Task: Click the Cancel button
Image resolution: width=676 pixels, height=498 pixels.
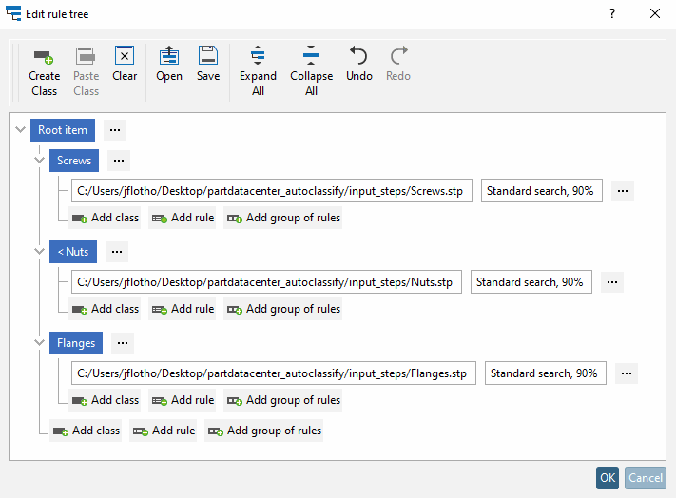Action: 646,478
